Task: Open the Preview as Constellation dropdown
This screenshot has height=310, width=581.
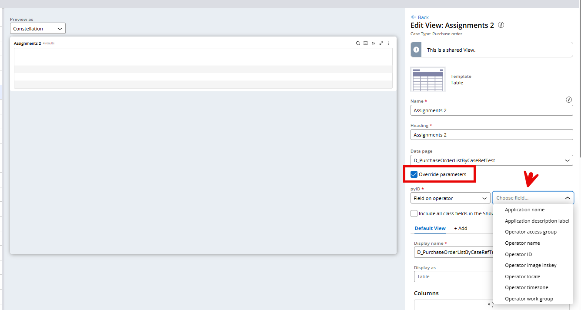Action: click(x=37, y=28)
